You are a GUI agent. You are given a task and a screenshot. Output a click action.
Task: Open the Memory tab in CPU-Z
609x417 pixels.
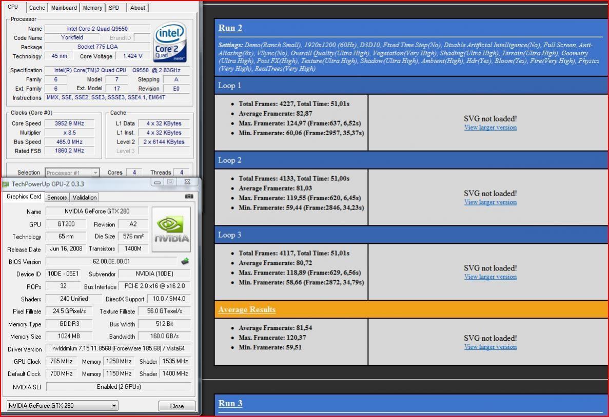(x=92, y=8)
